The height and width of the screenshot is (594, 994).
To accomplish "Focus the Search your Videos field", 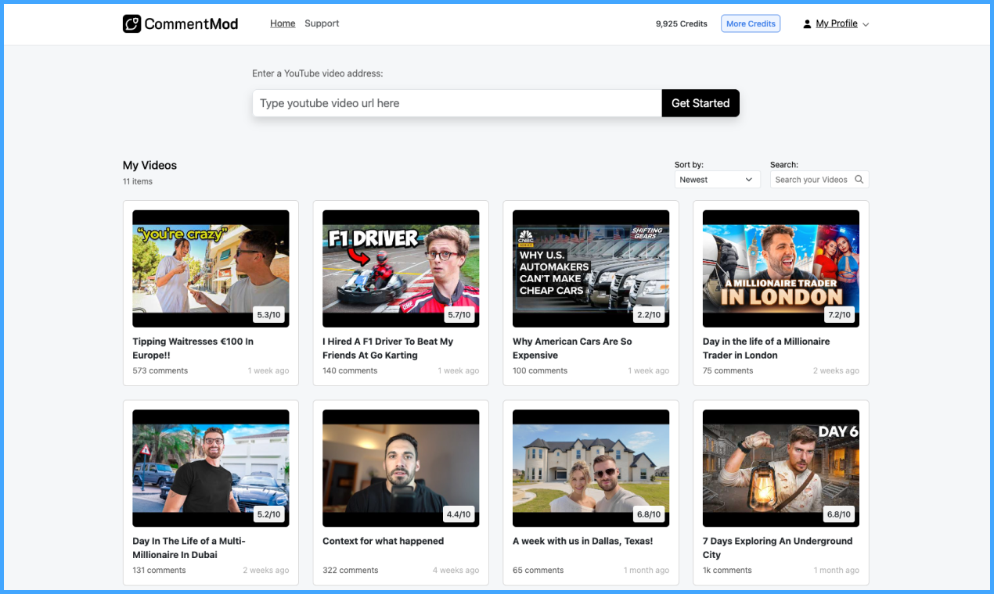I will click(819, 180).
